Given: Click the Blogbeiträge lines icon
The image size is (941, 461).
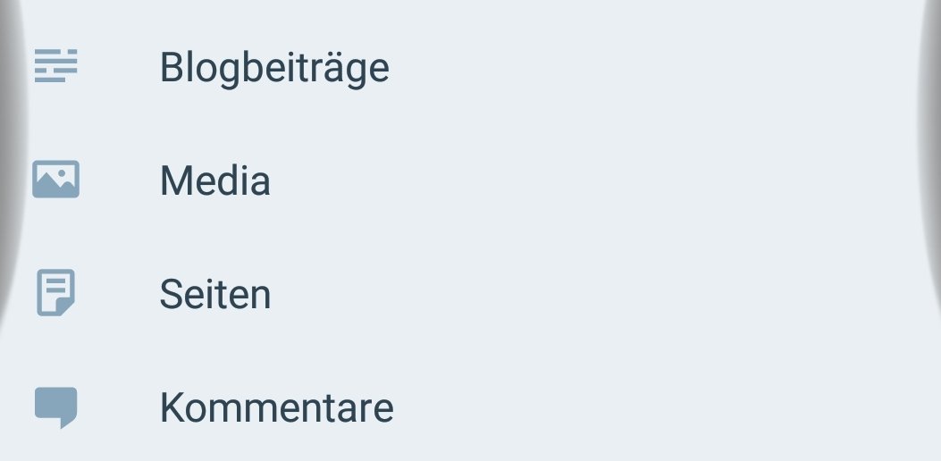Looking at the screenshot, I should [x=56, y=66].
